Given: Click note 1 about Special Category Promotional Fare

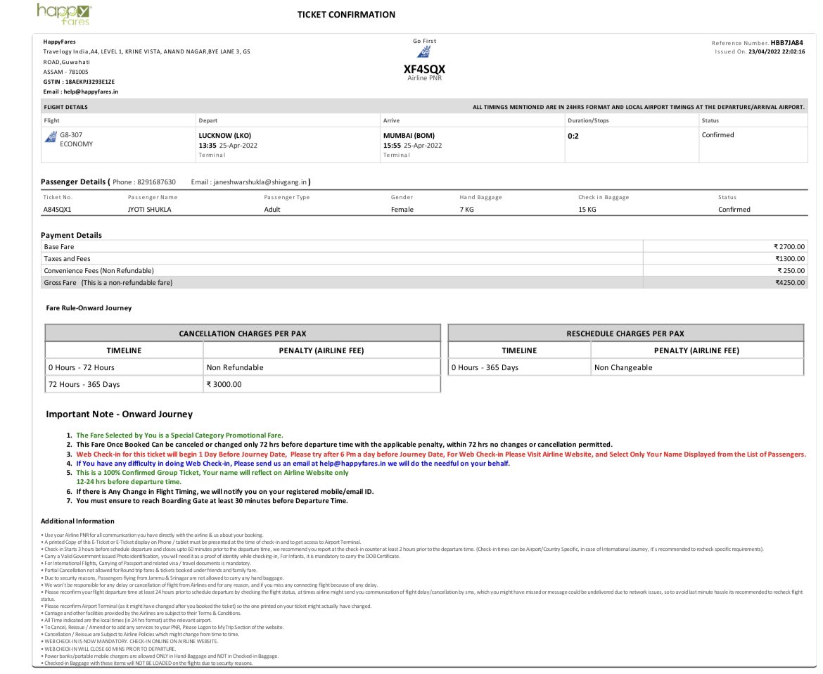Looking at the screenshot, I should coord(179,435).
